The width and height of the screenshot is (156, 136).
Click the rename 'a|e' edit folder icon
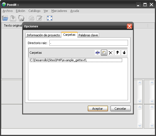[x=97, y=53]
